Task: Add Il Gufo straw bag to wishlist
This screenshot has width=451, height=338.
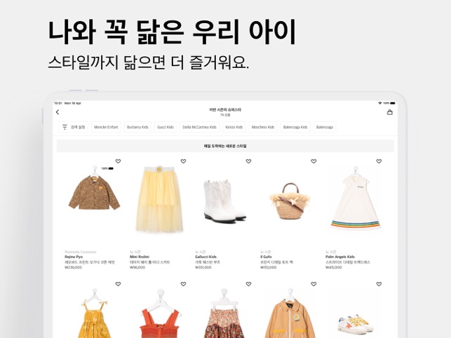Action: click(314, 161)
